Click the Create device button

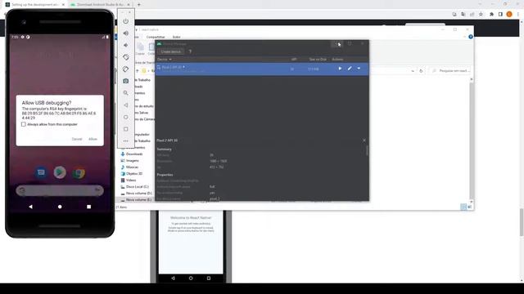pyautogui.click(x=171, y=51)
